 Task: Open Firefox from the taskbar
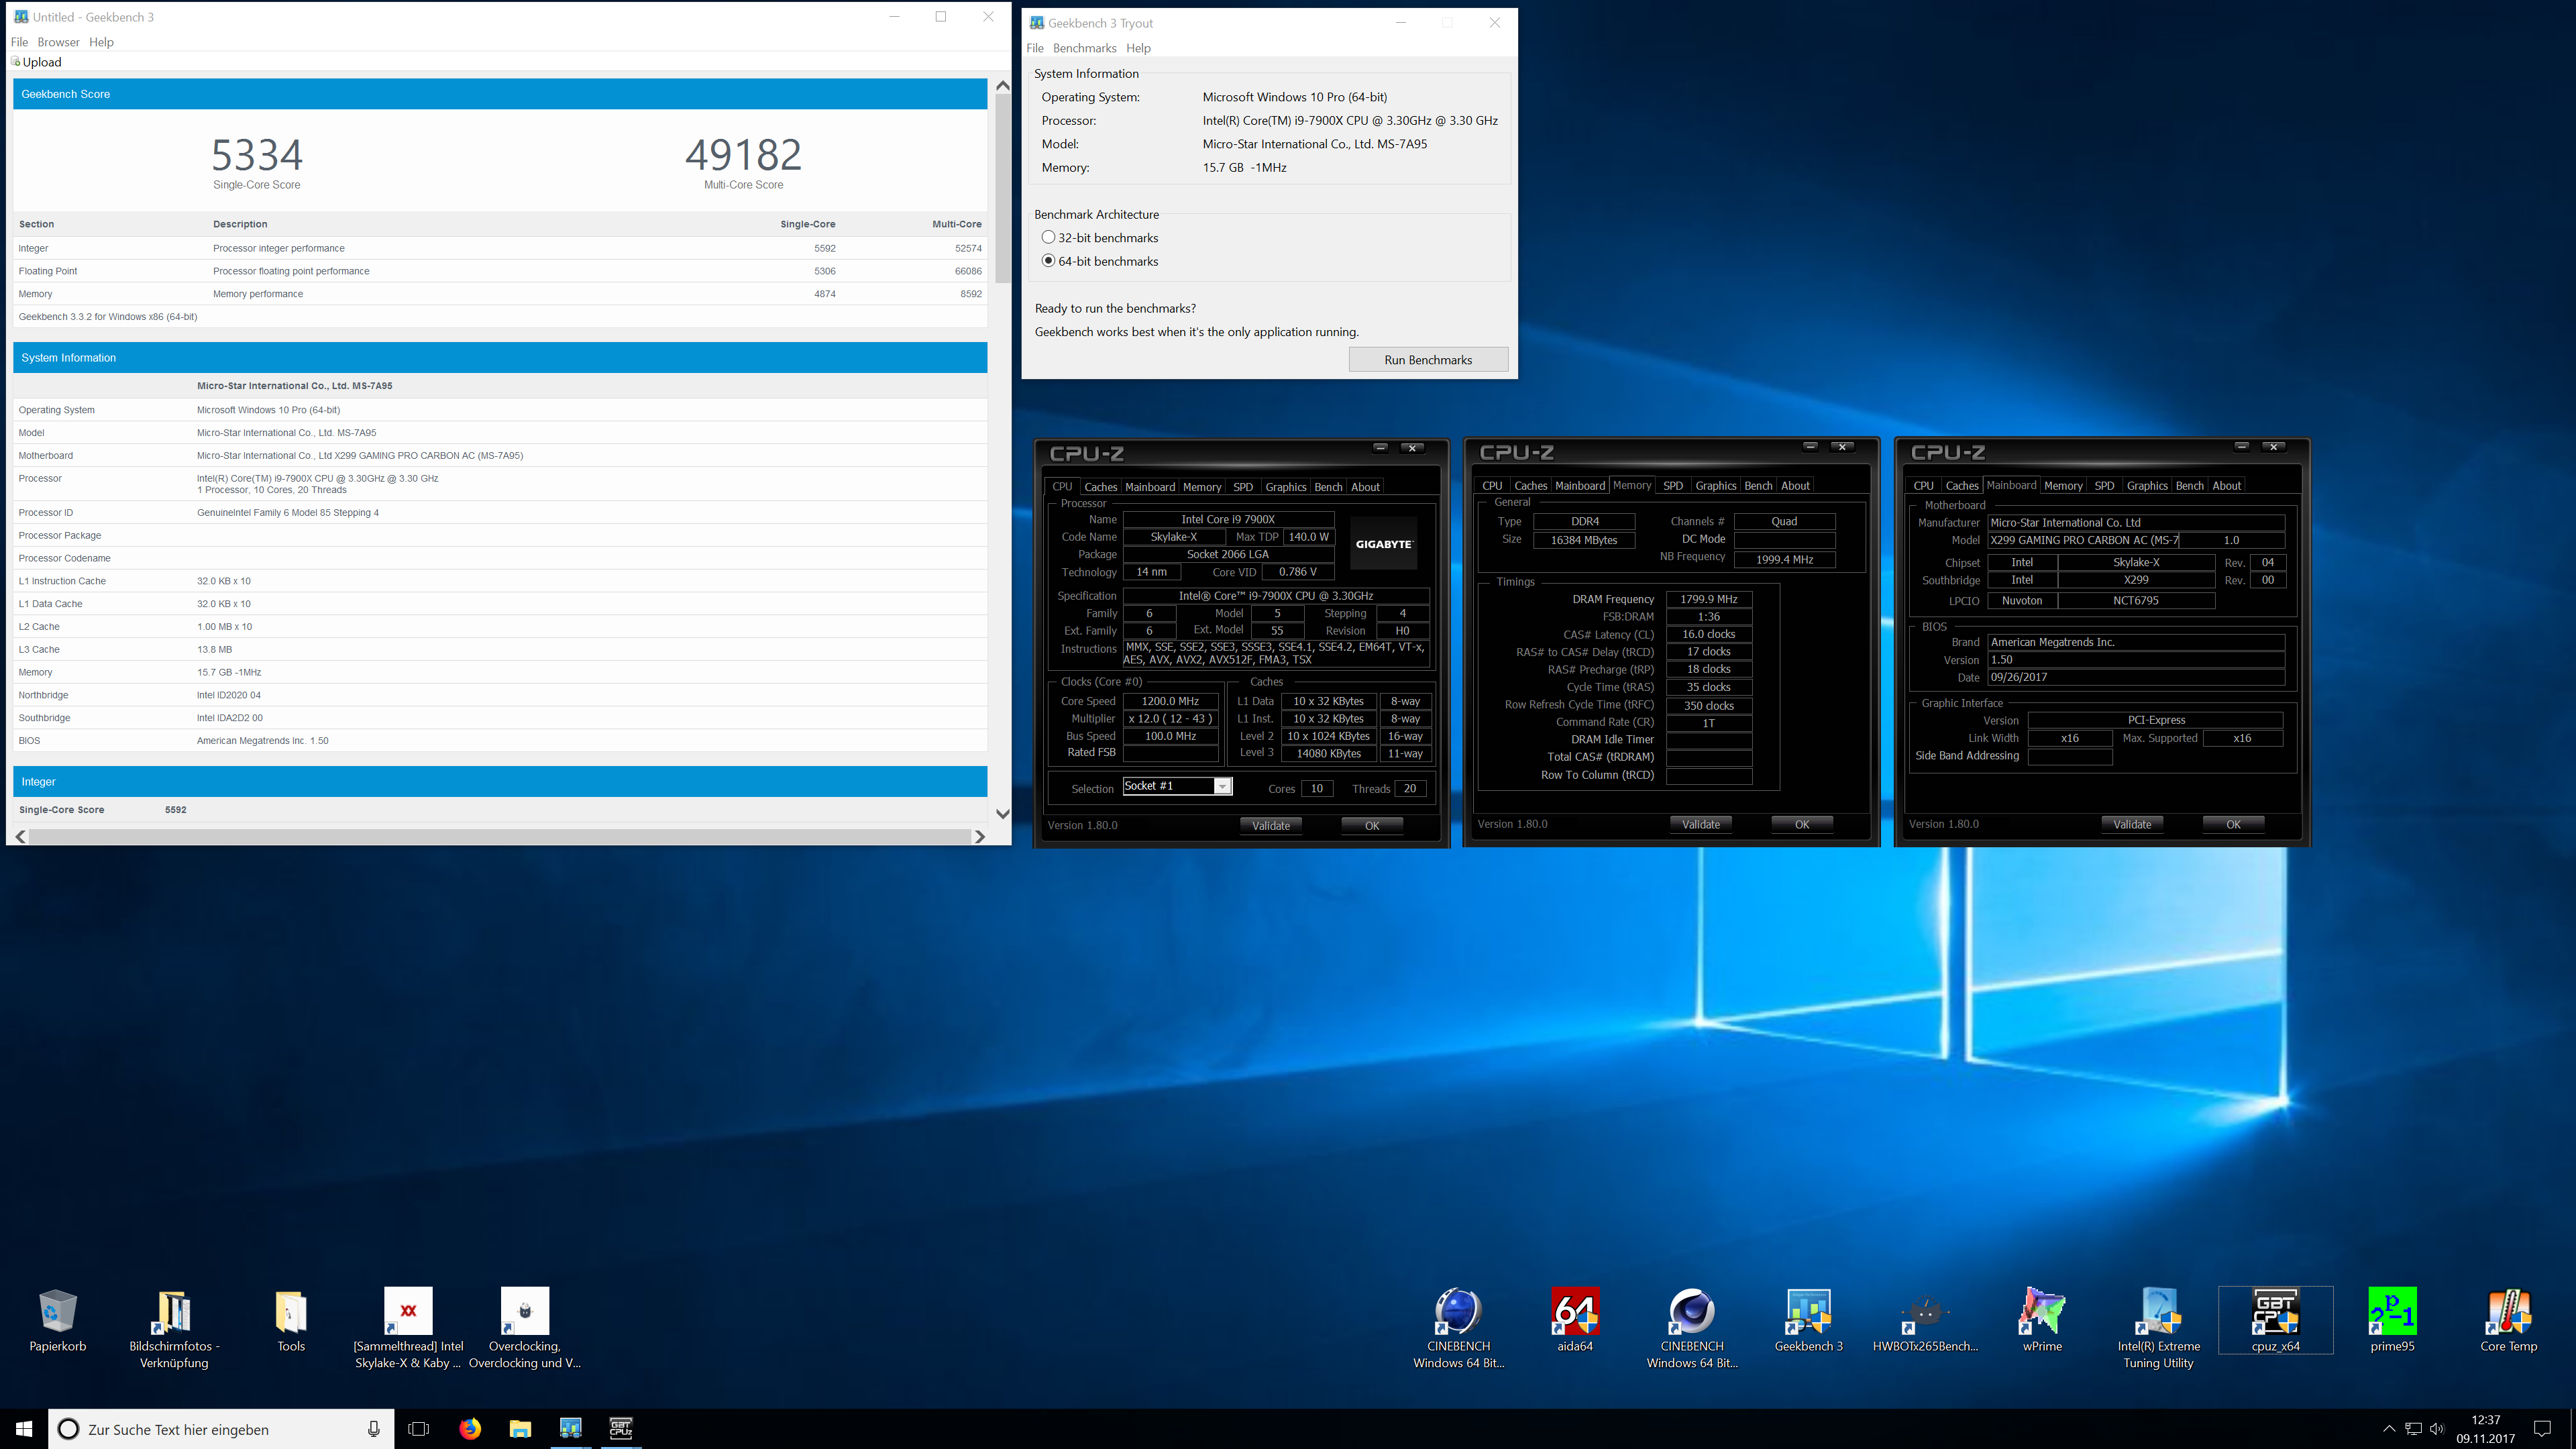pyautogui.click(x=470, y=1429)
